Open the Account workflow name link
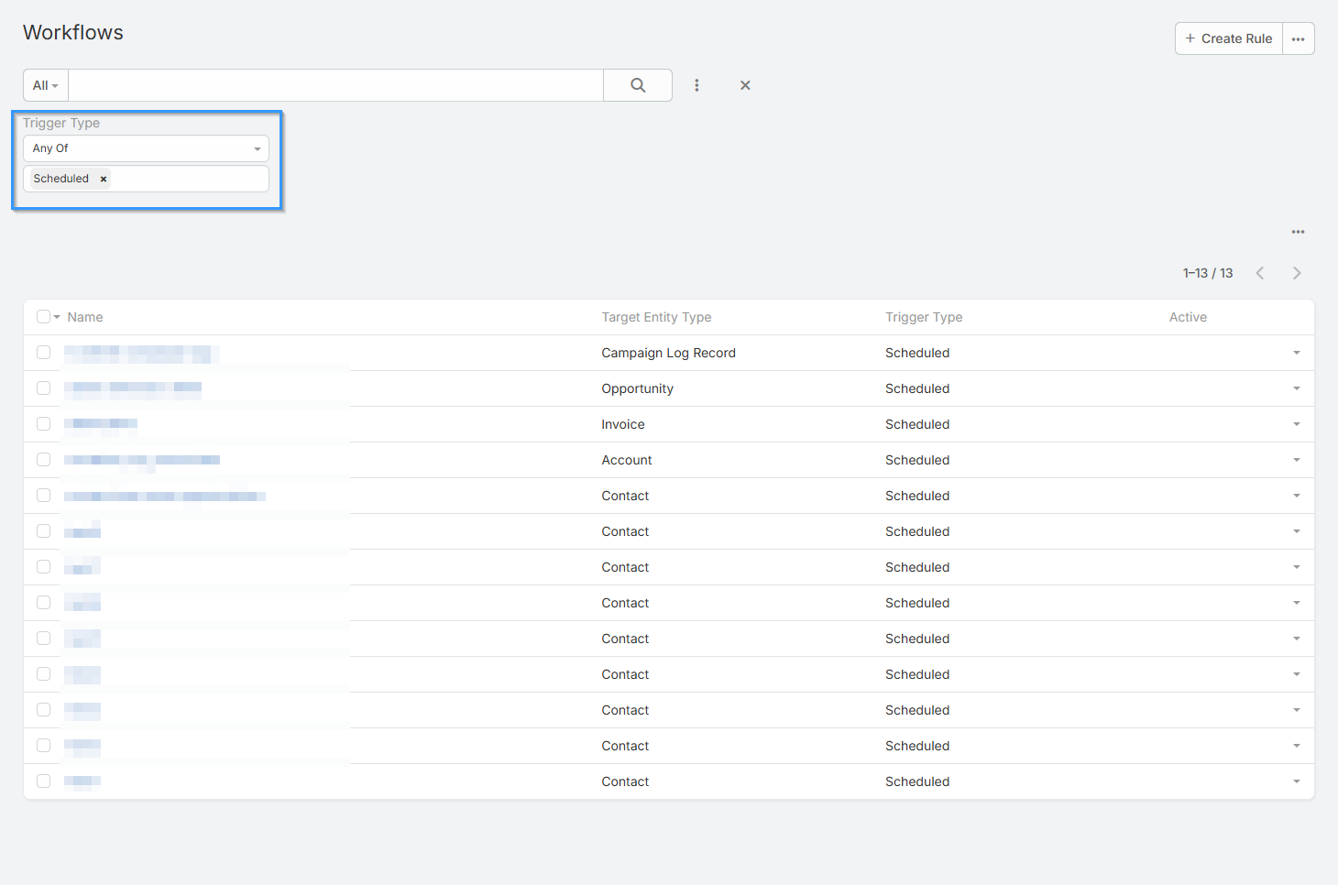This screenshot has width=1338, height=885. pyautogui.click(x=142, y=460)
